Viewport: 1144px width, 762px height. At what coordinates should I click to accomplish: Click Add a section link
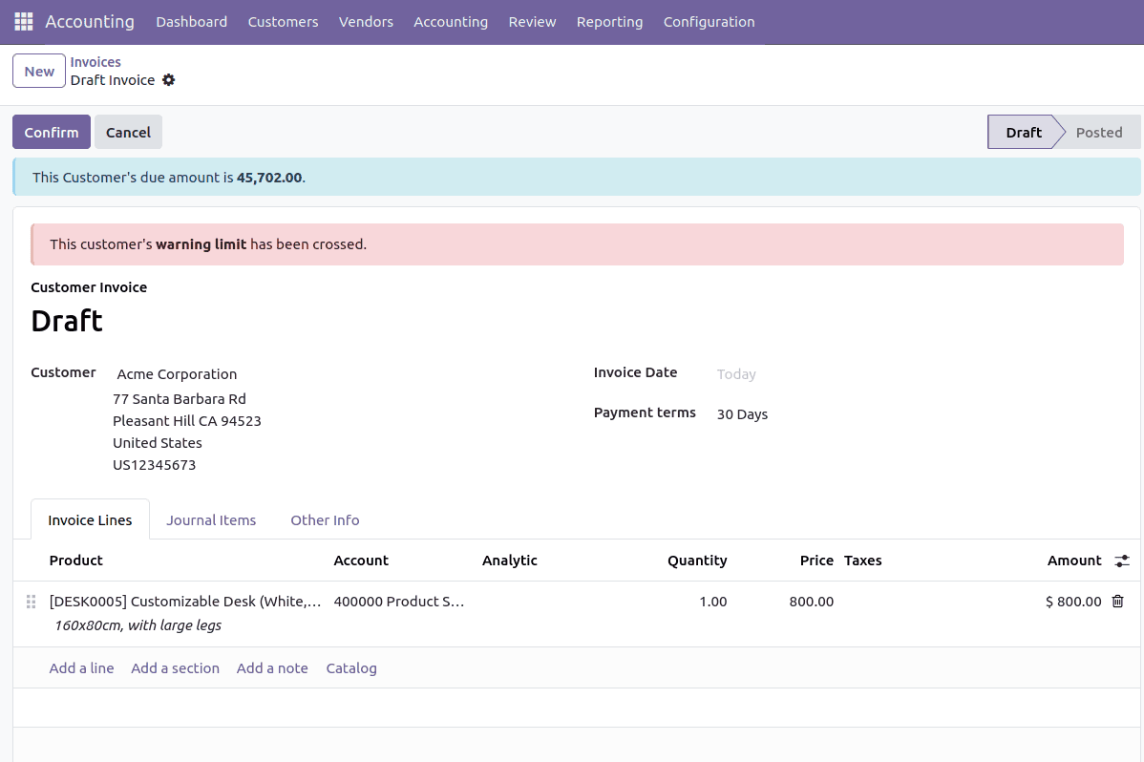[x=175, y=667]
